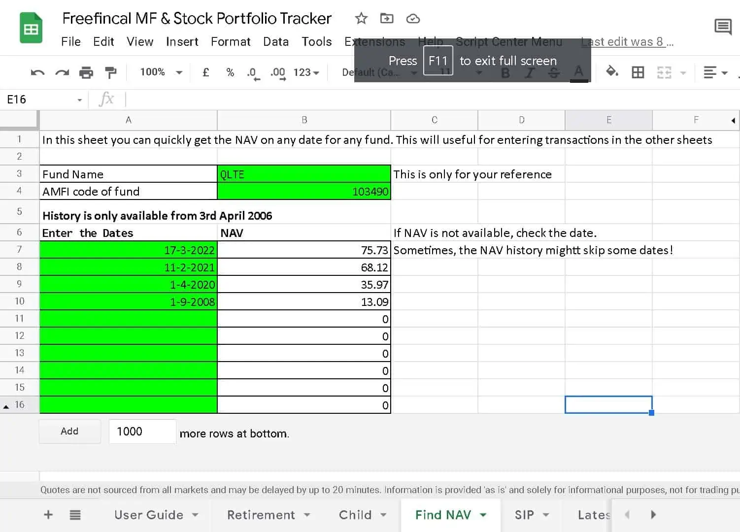Viewport: 740px width, 532px height.
Task: Redo the last action
Action: [x=62, y=73]
